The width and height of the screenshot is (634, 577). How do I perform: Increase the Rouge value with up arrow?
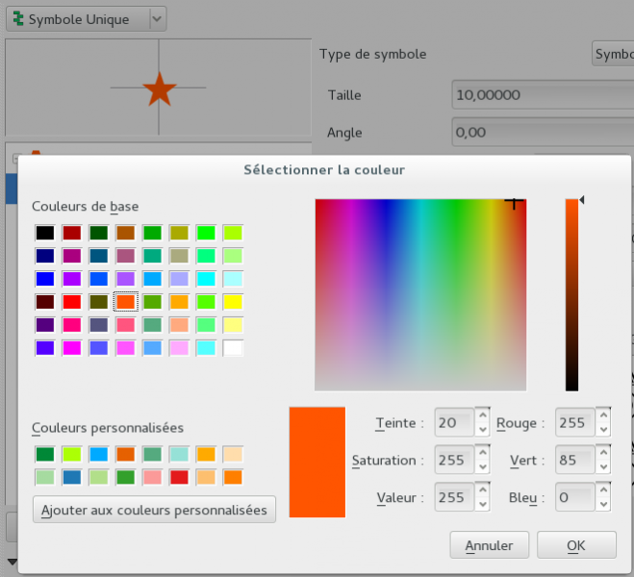[x=603, y=416]
